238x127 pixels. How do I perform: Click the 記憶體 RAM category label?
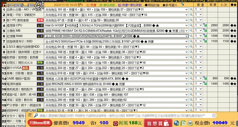pyautogui.click(x=14, y=36)
